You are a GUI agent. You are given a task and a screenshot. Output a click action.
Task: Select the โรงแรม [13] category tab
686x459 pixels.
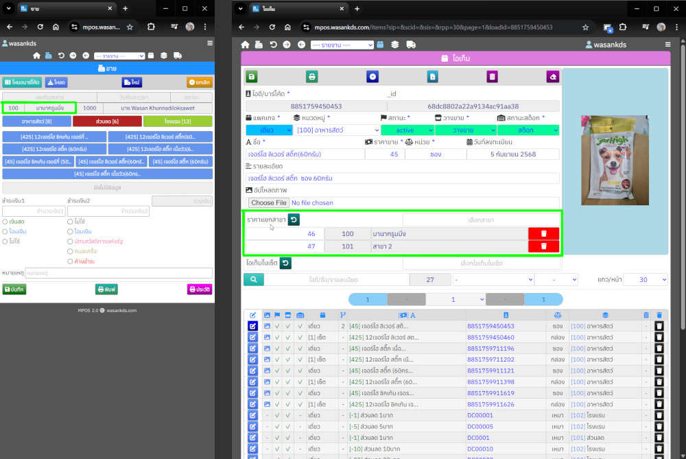pos(178,121)
